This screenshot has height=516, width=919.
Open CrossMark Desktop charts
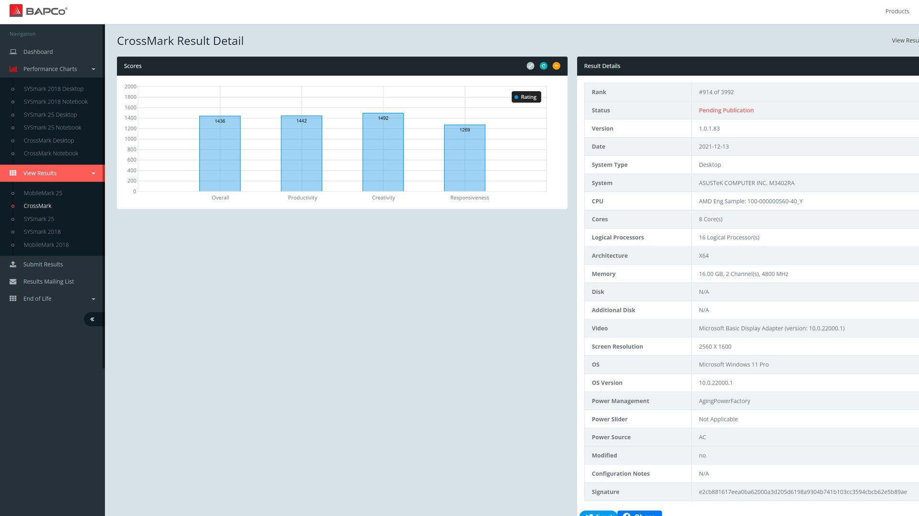pyautogui.click(x=49, y=140)
